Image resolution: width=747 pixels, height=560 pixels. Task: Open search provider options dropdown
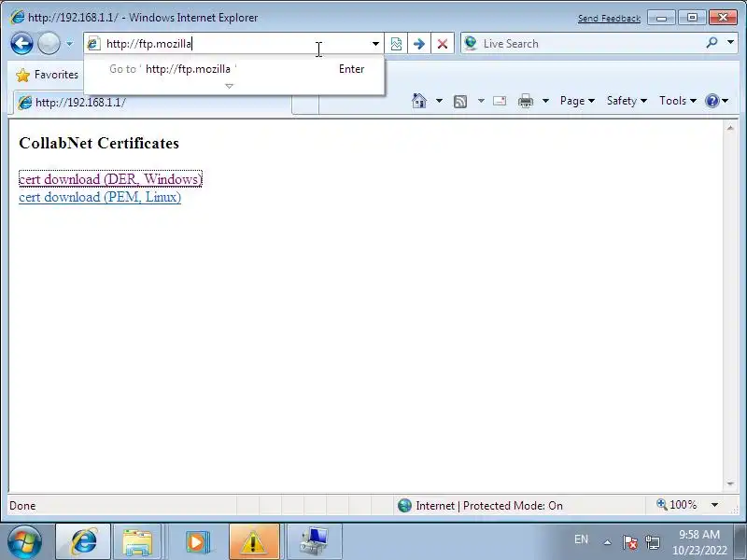pos(730,43)
